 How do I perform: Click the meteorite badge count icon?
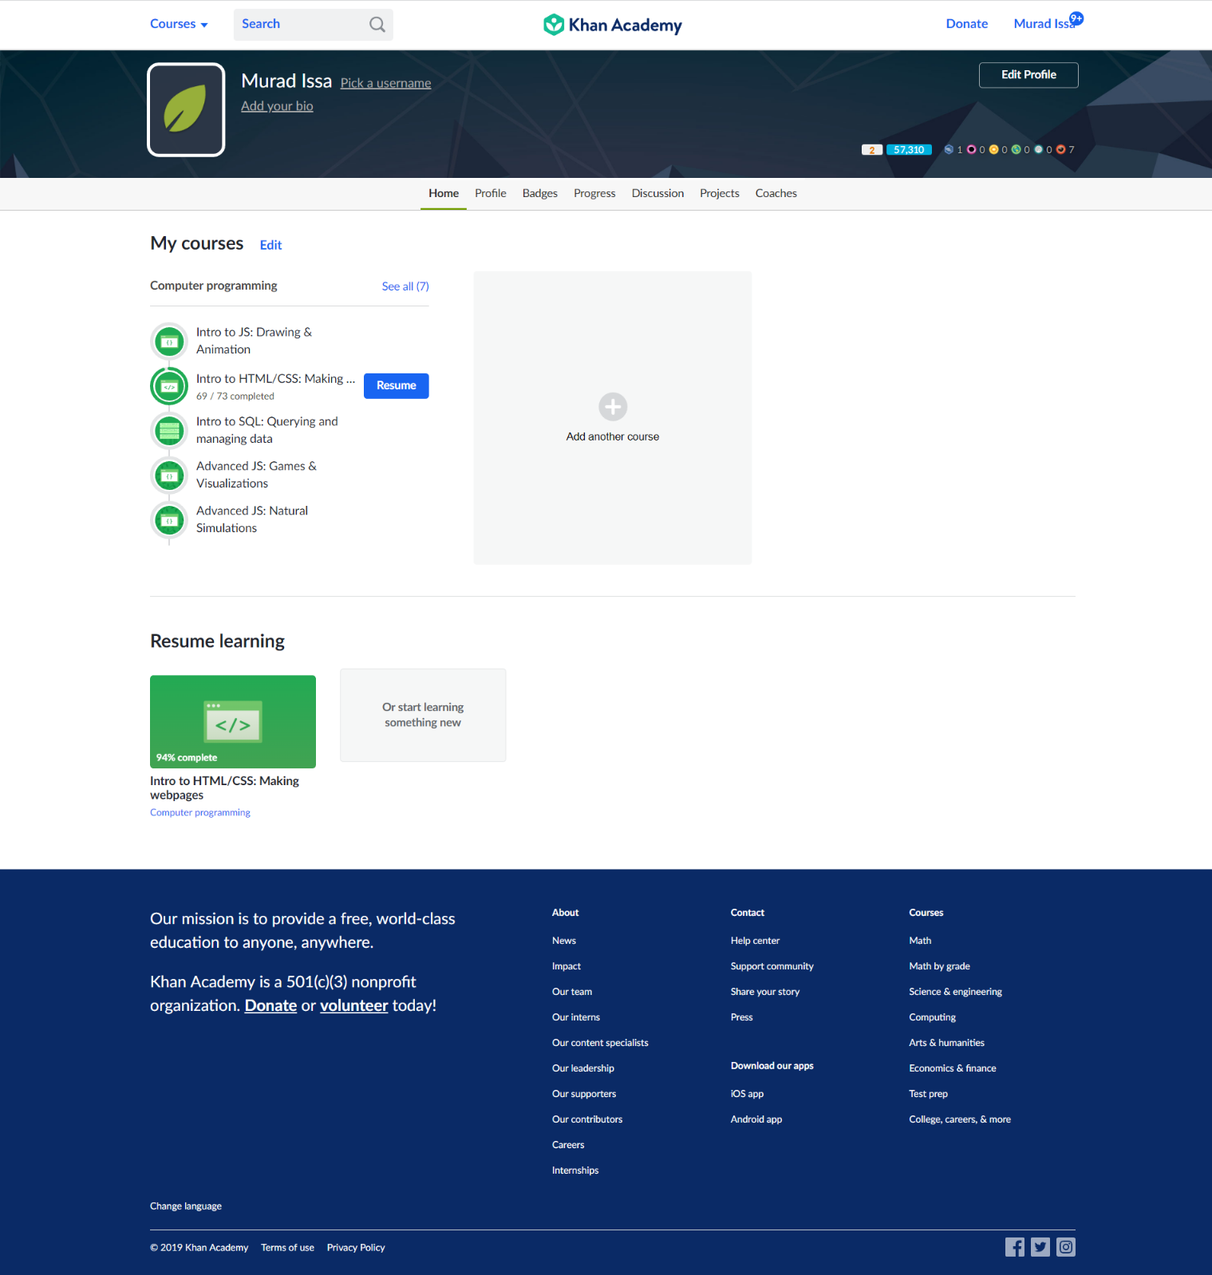click(949, 149)
